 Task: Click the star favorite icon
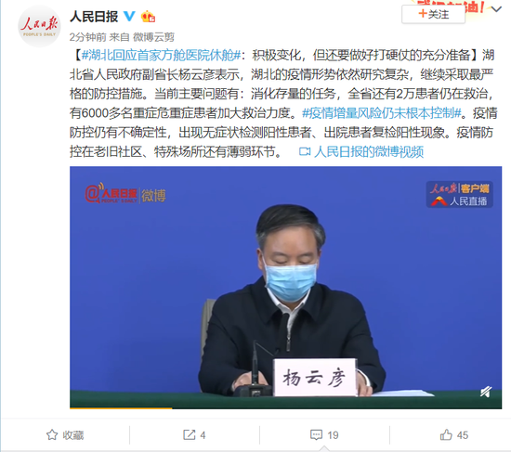pos(52,434)
